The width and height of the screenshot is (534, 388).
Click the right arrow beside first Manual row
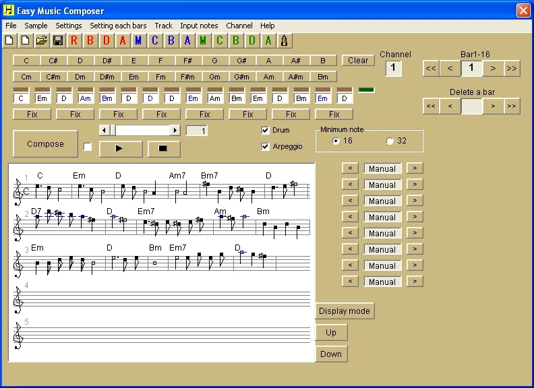415,168
